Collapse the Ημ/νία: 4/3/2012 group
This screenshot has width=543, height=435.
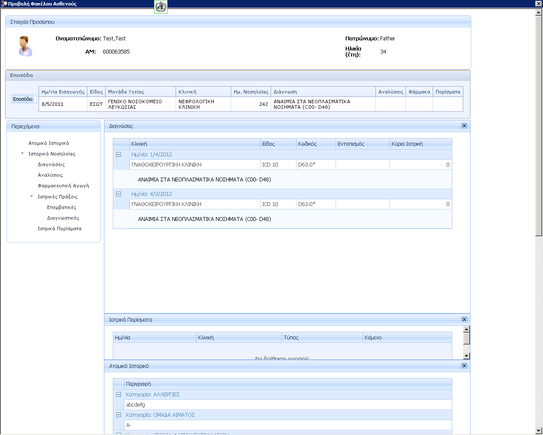(119, 194)
